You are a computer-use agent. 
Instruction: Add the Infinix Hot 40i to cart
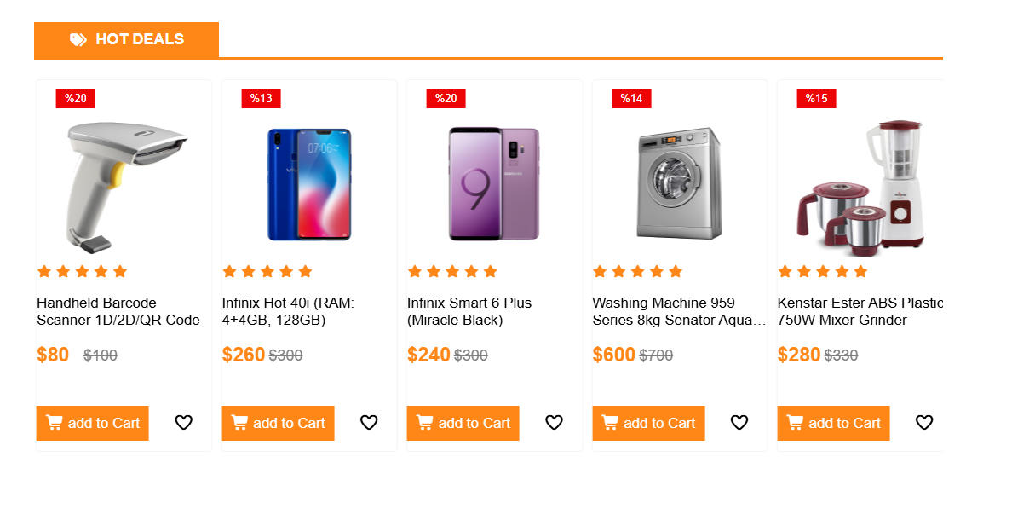coord(278,423)
